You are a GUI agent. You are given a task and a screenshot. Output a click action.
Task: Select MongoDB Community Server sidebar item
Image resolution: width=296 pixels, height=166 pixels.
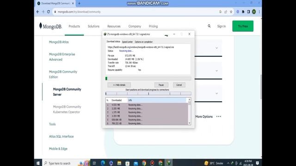pos(67,92)
